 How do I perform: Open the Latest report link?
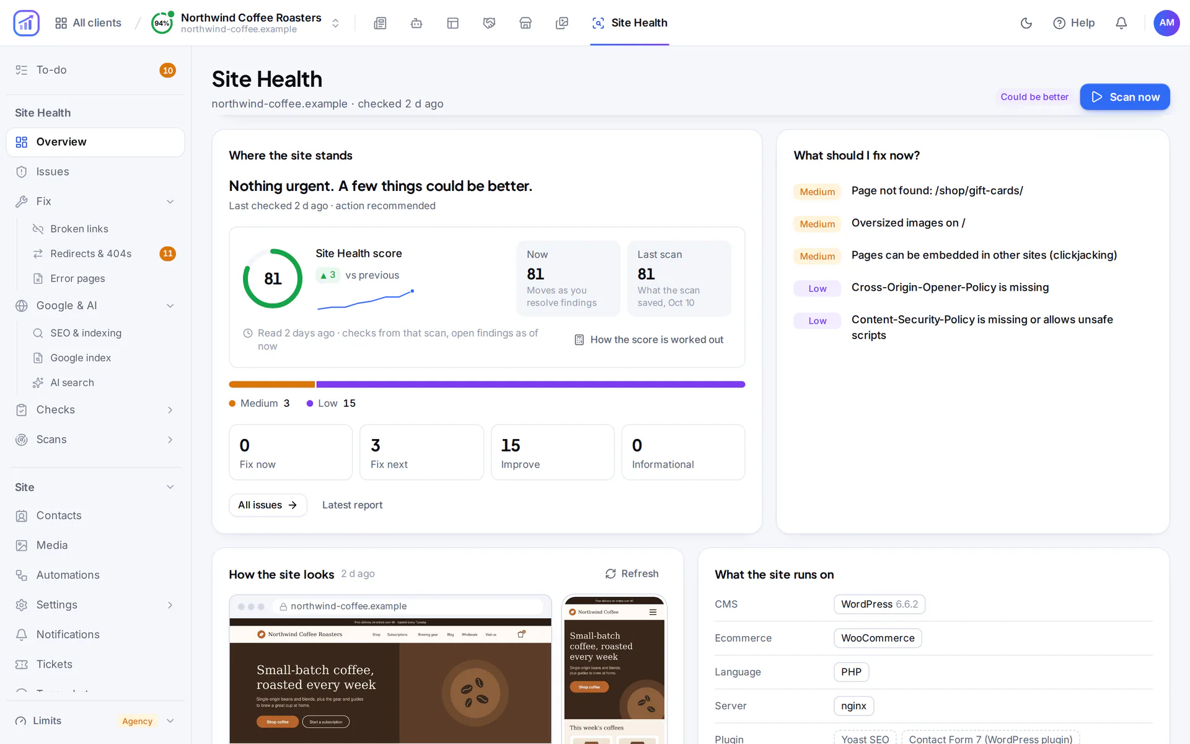click(x=352, y=505)
